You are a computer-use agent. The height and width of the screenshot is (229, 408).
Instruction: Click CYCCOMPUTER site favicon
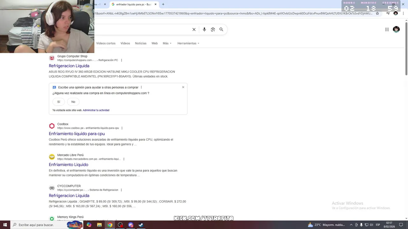pos(52,188)
